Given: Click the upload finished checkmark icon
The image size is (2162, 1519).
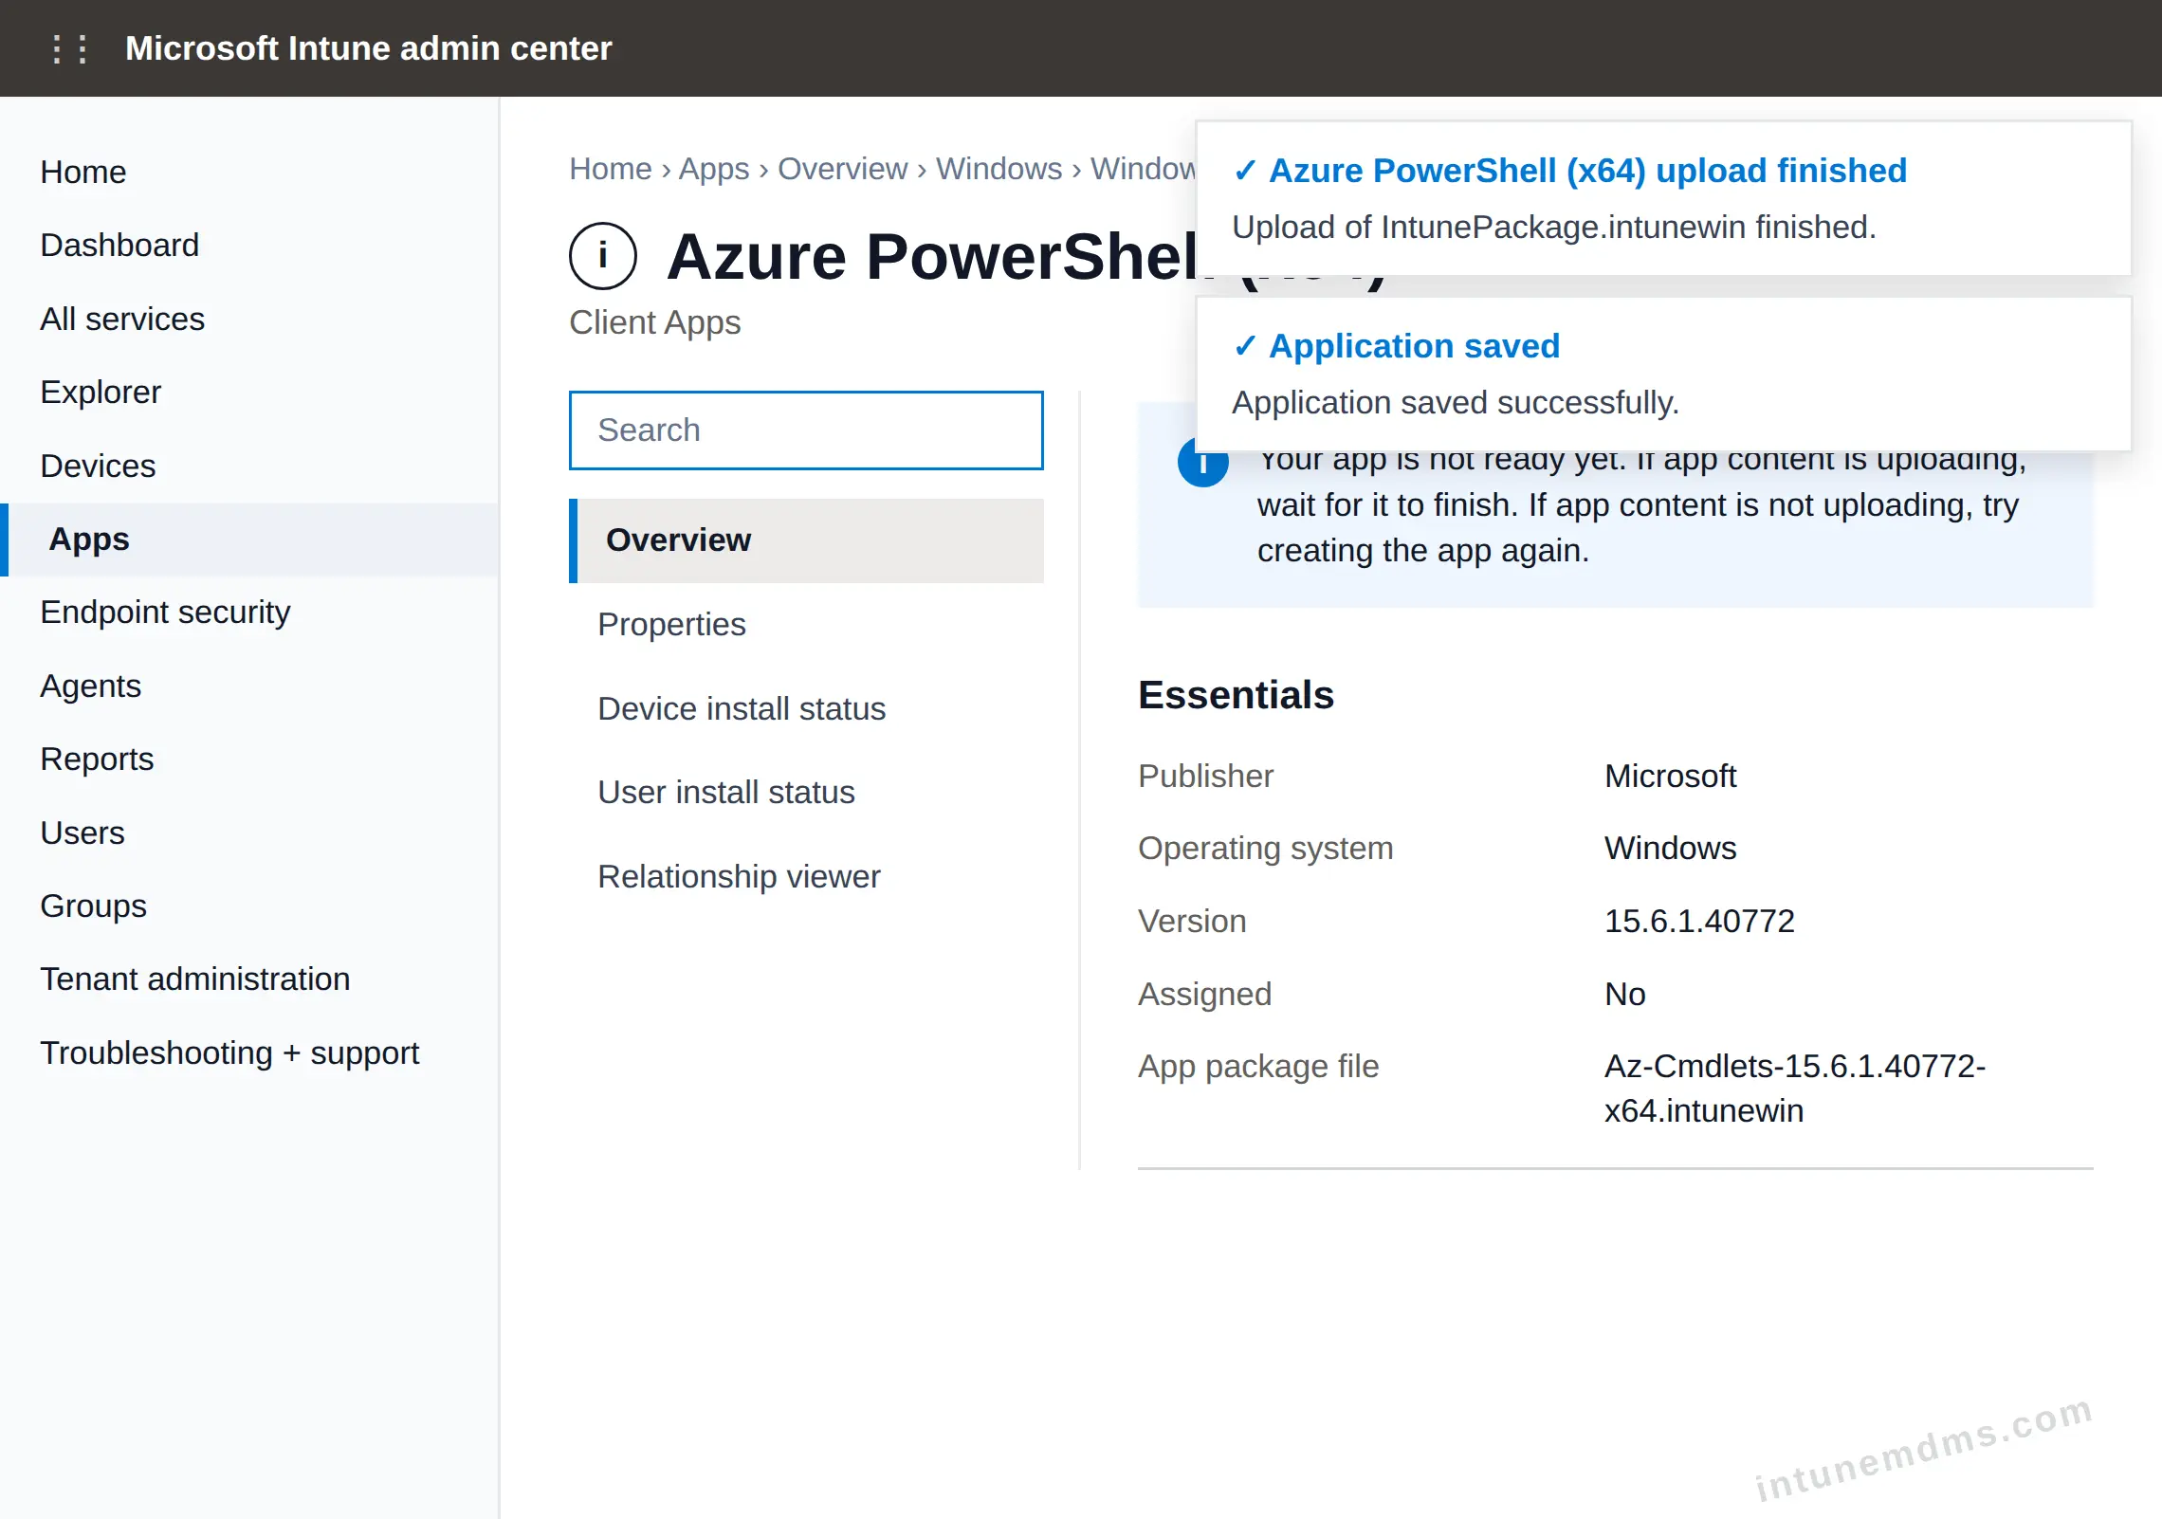Looking at the screenshot, I should (1245, 171).
